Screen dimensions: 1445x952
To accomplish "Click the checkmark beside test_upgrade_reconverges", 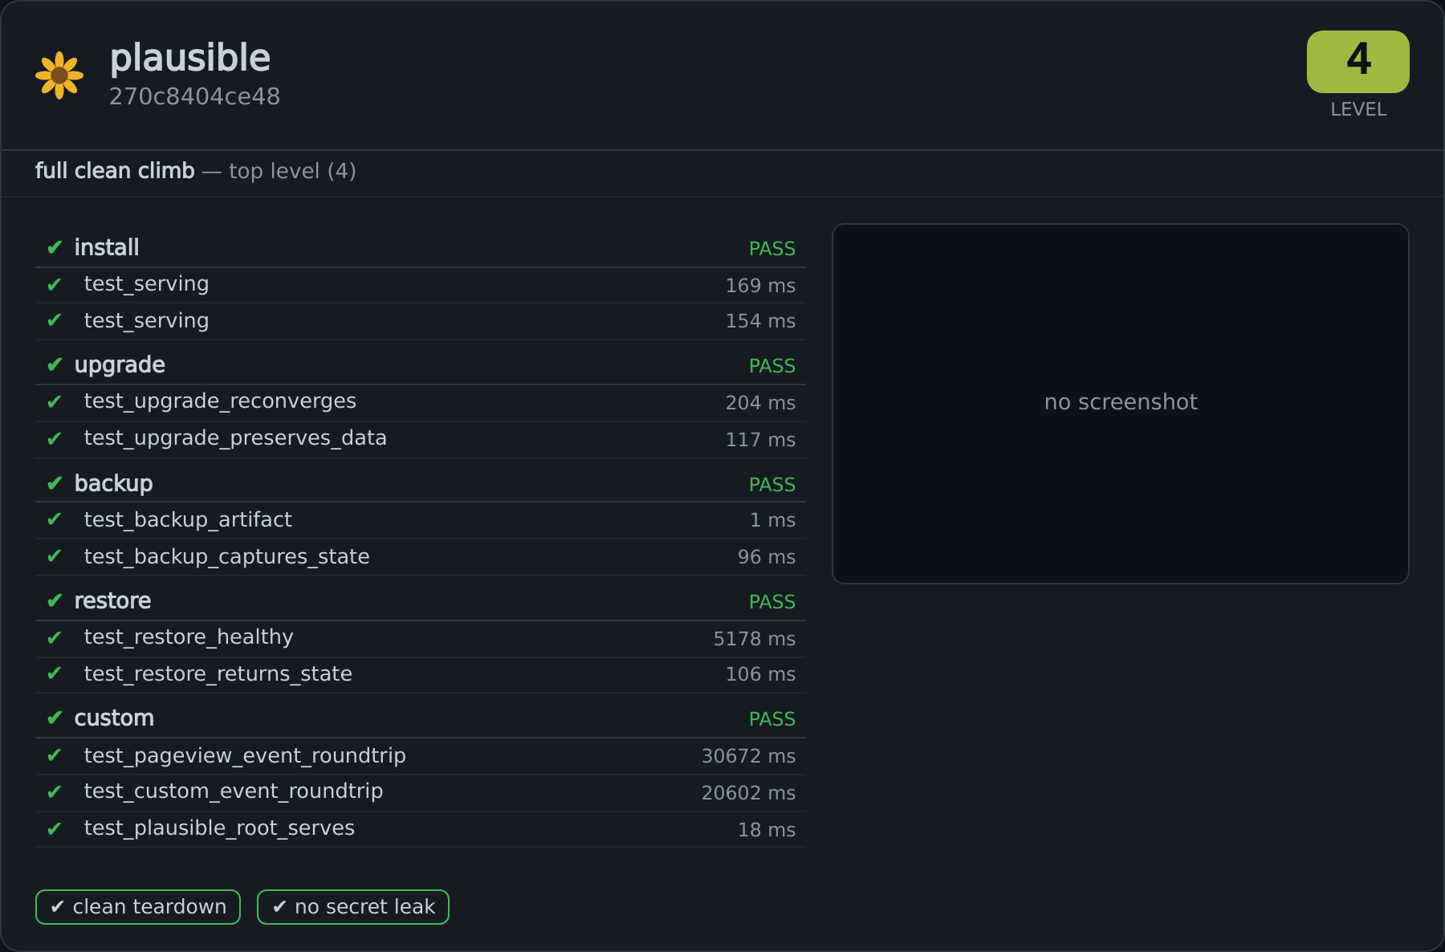I will click(55, 402).
